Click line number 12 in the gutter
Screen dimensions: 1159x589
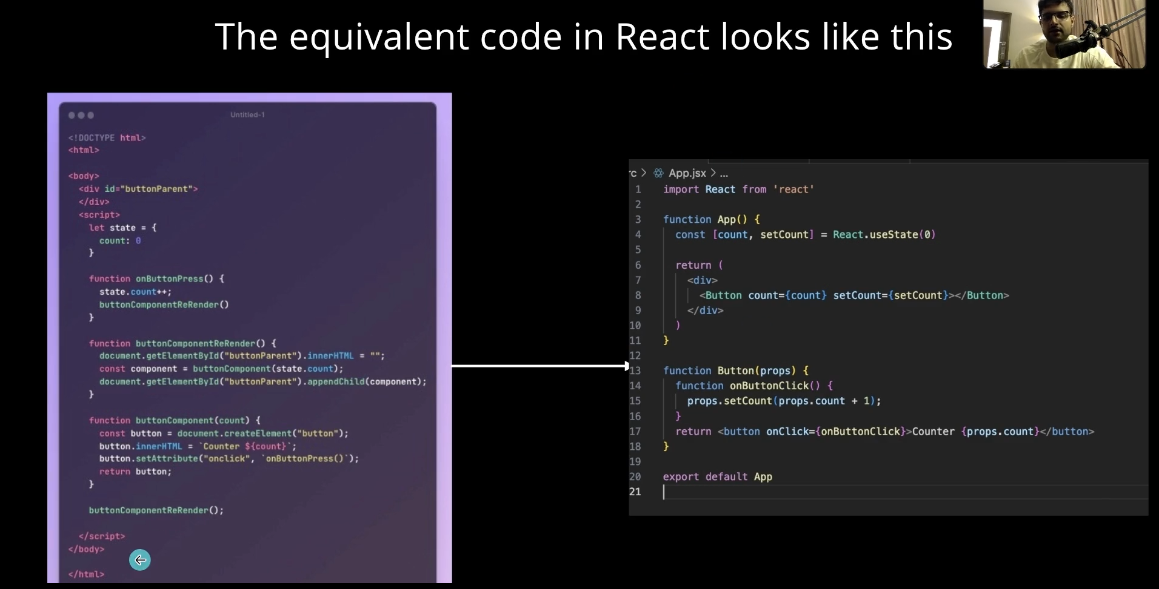point(635,355)
